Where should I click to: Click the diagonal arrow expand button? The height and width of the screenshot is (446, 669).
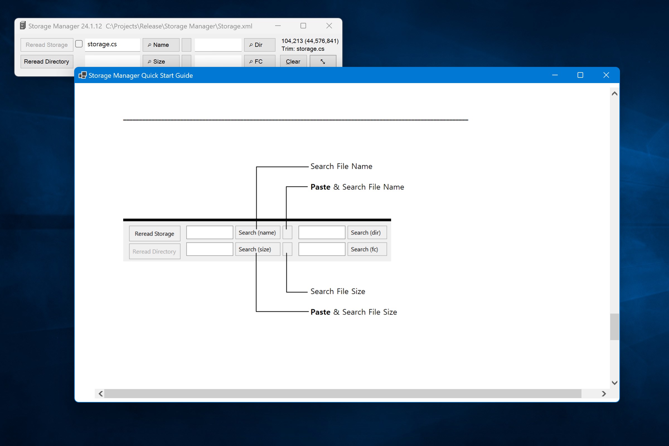(323, 61)
